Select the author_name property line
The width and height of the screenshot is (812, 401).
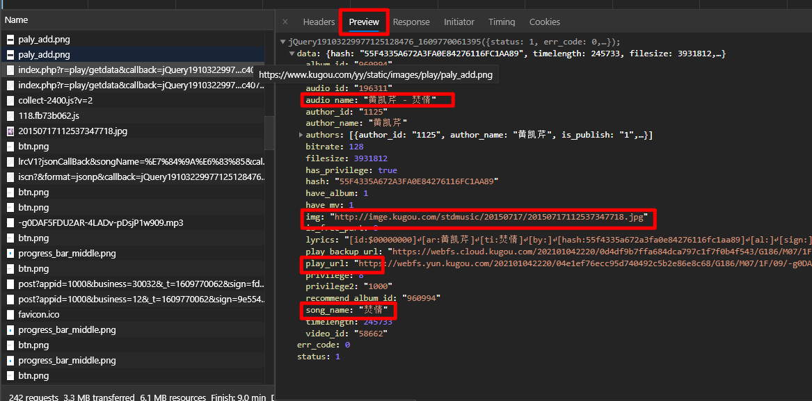click(x=356, y=123)
